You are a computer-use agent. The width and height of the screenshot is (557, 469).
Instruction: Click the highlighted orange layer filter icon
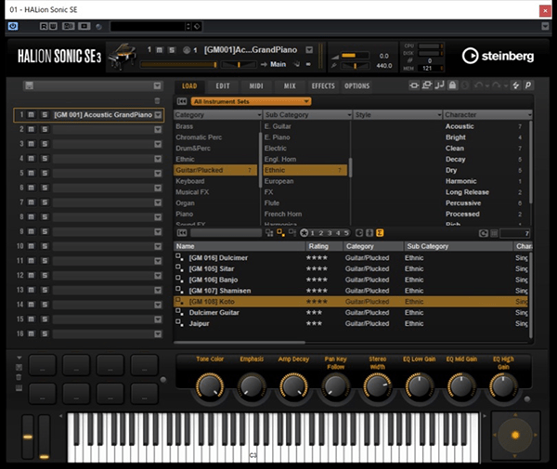coord(280,233)
